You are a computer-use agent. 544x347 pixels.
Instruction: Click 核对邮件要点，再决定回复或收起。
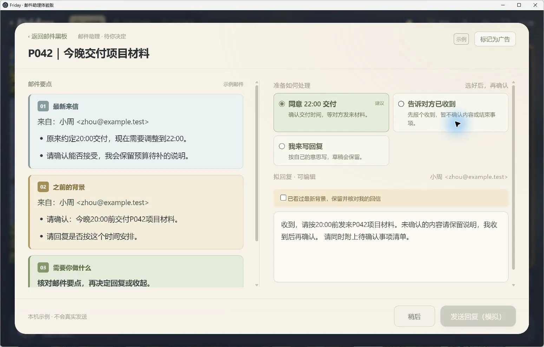[96, 283]
